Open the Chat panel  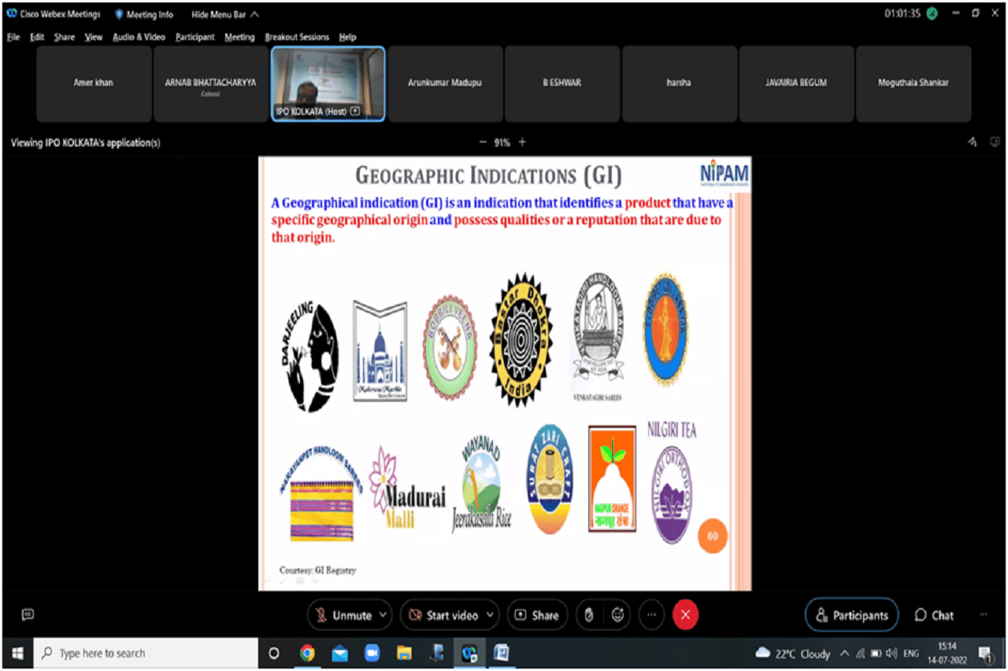point(934,615)
